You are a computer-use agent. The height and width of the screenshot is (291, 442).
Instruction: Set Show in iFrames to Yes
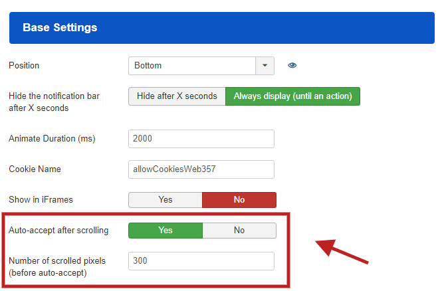tap(166, 200)
